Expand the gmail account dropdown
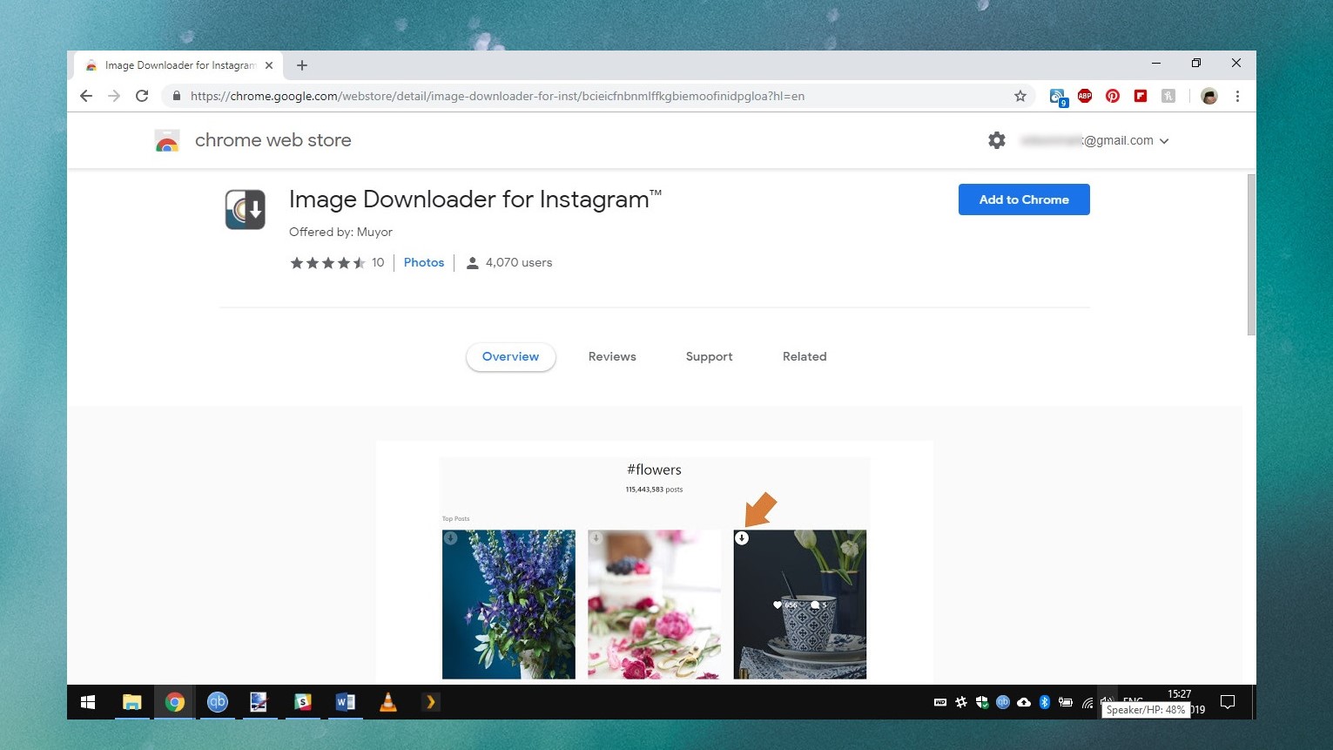The height and width of the screenshot is (750, 1333). click(1164, 140)
